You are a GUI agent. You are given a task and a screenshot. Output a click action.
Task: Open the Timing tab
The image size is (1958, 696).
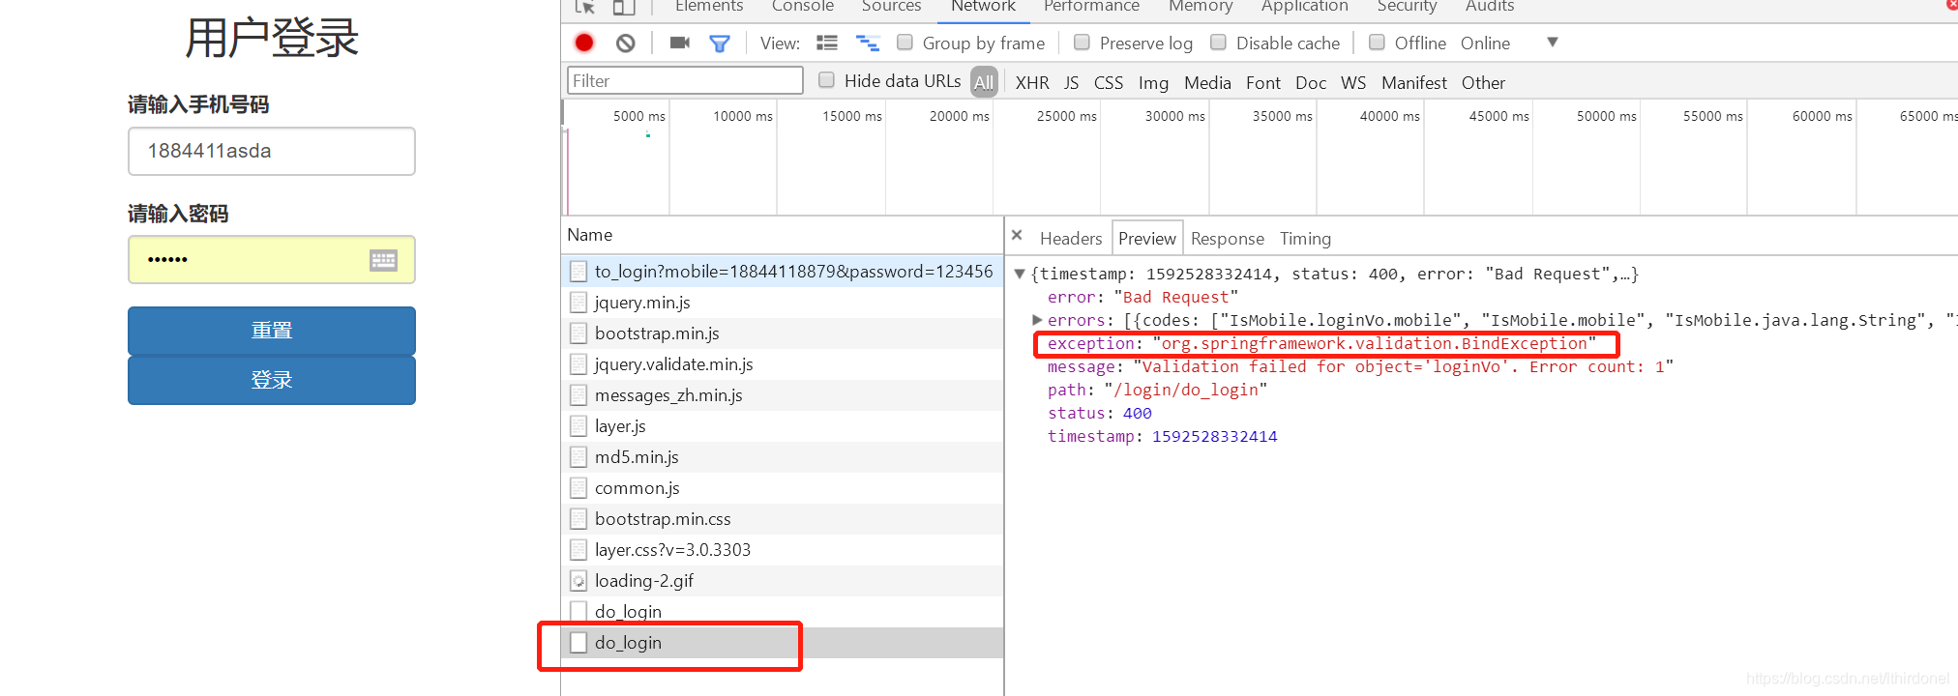coord(1305,239)
